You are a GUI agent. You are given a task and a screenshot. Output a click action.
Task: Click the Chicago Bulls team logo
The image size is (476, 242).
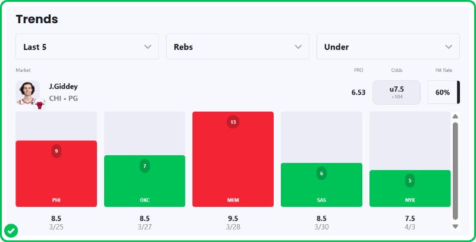click(40, 105)
